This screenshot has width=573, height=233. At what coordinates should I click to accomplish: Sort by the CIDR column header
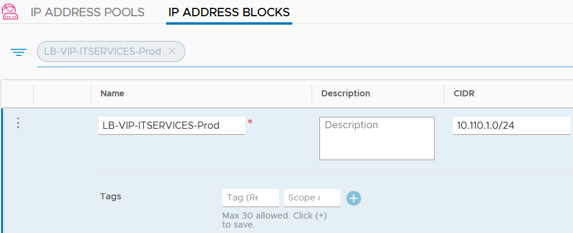coord(464,93)
